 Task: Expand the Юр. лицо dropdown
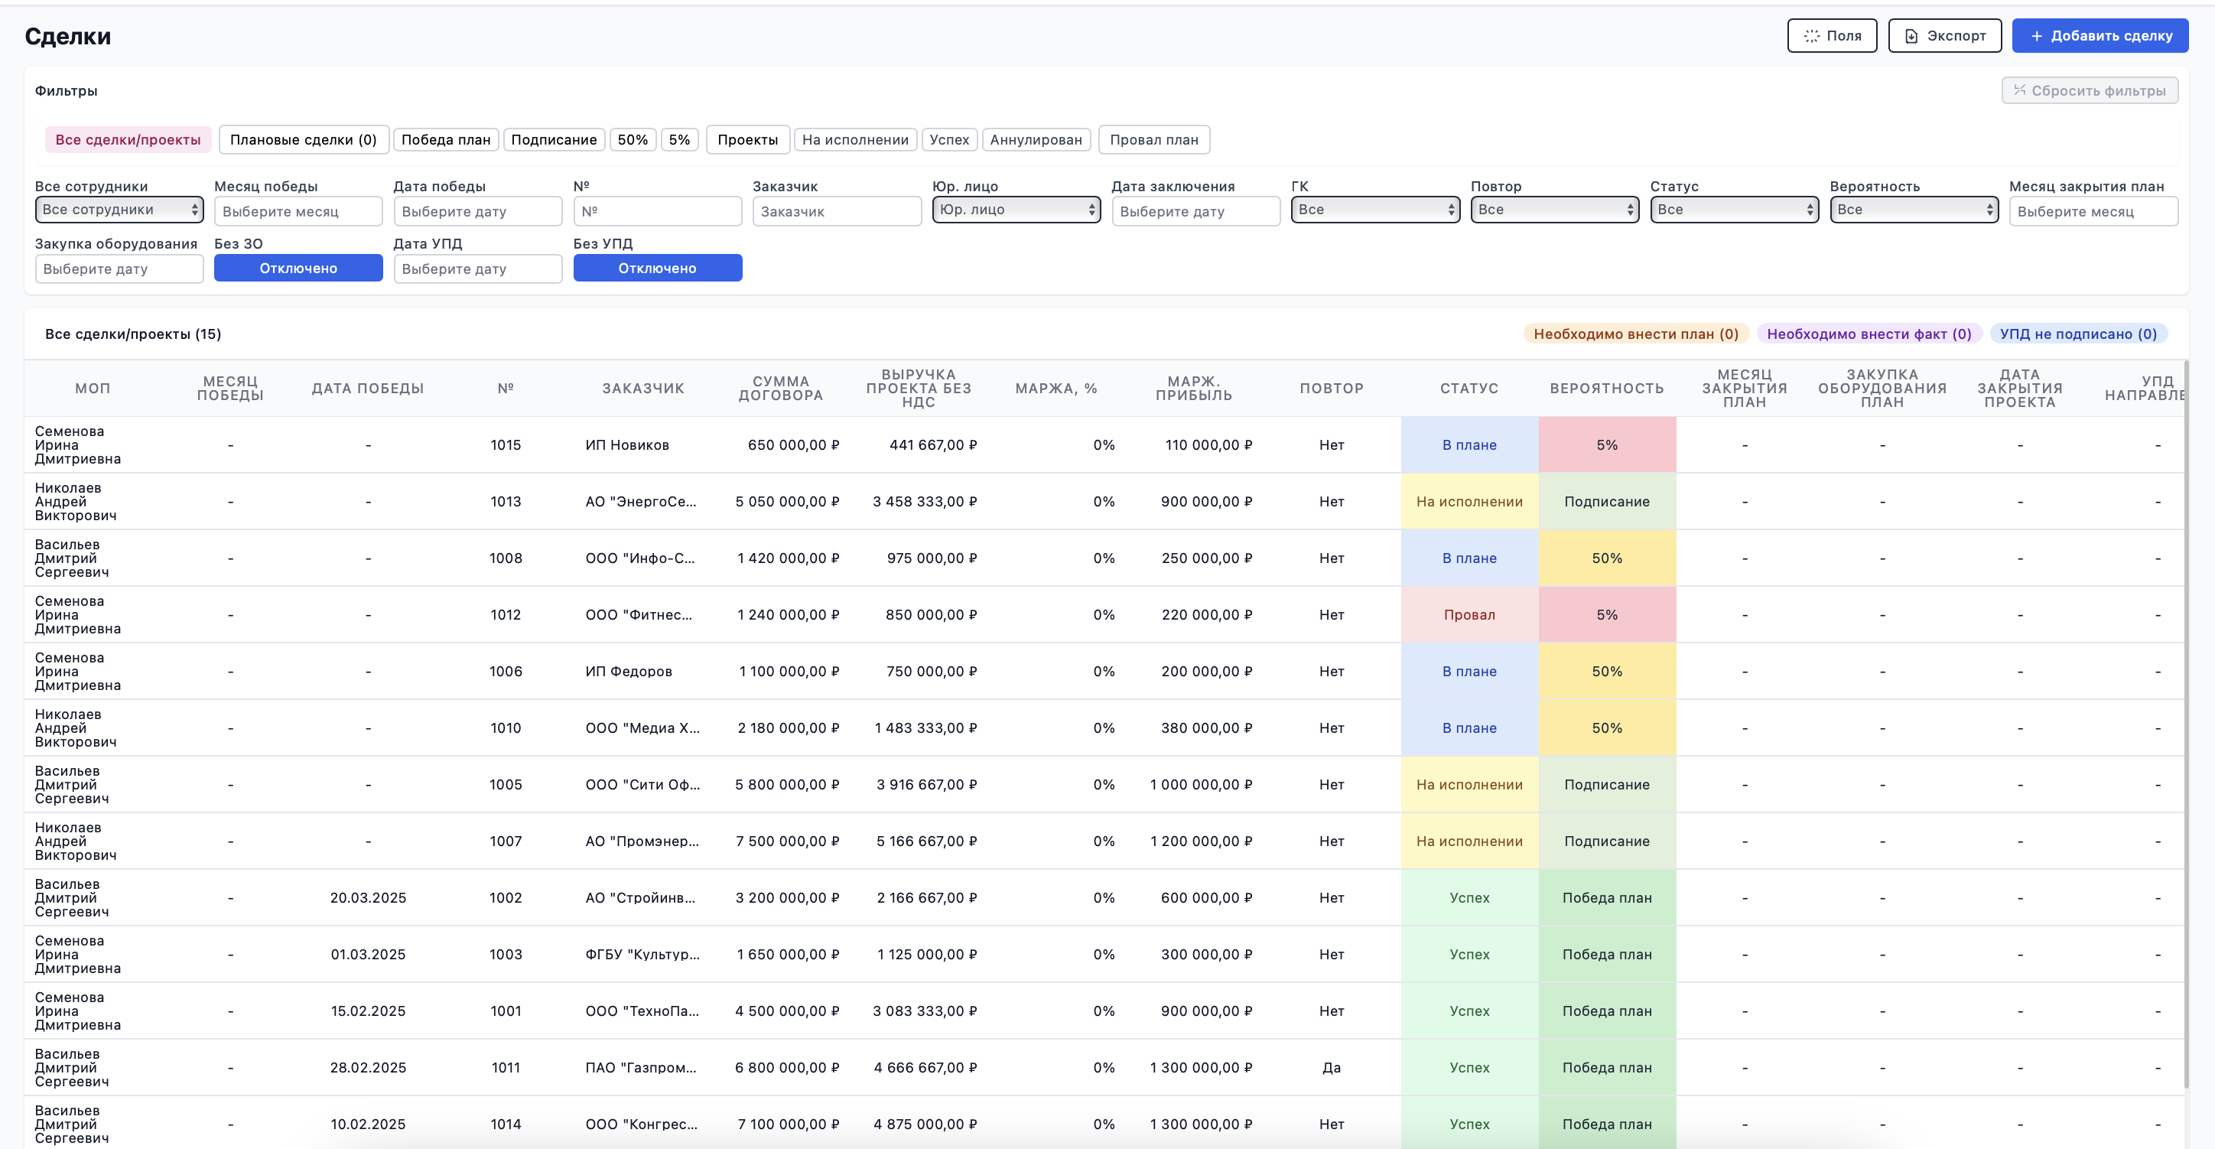[x=1016, y=210]
